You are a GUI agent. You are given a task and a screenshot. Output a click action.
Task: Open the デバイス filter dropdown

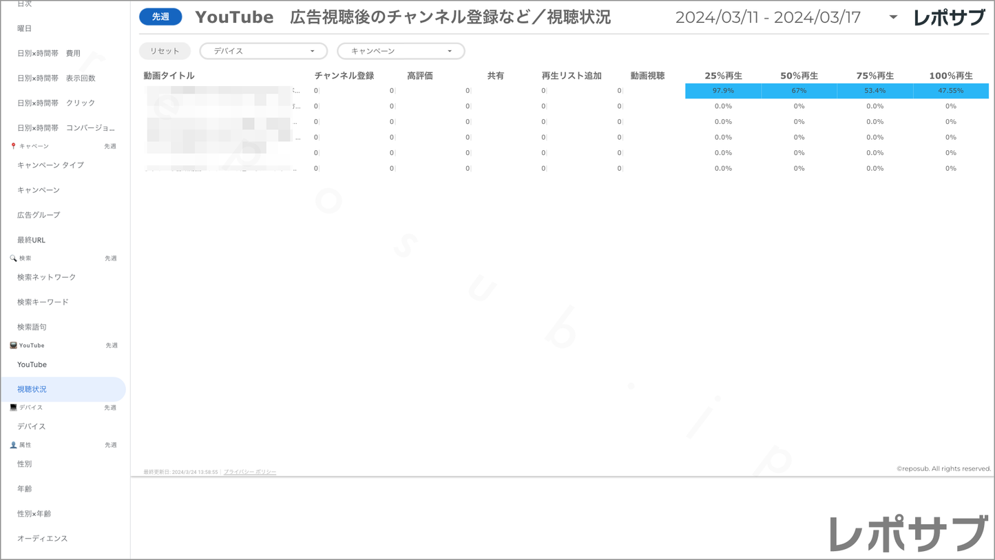point(263,51)
